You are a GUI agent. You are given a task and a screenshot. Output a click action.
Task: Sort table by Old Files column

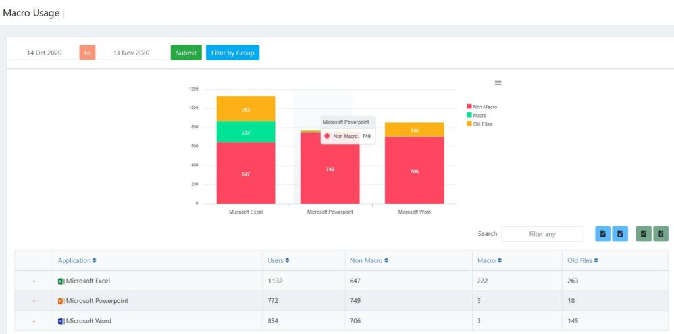(x=583, y=260)
